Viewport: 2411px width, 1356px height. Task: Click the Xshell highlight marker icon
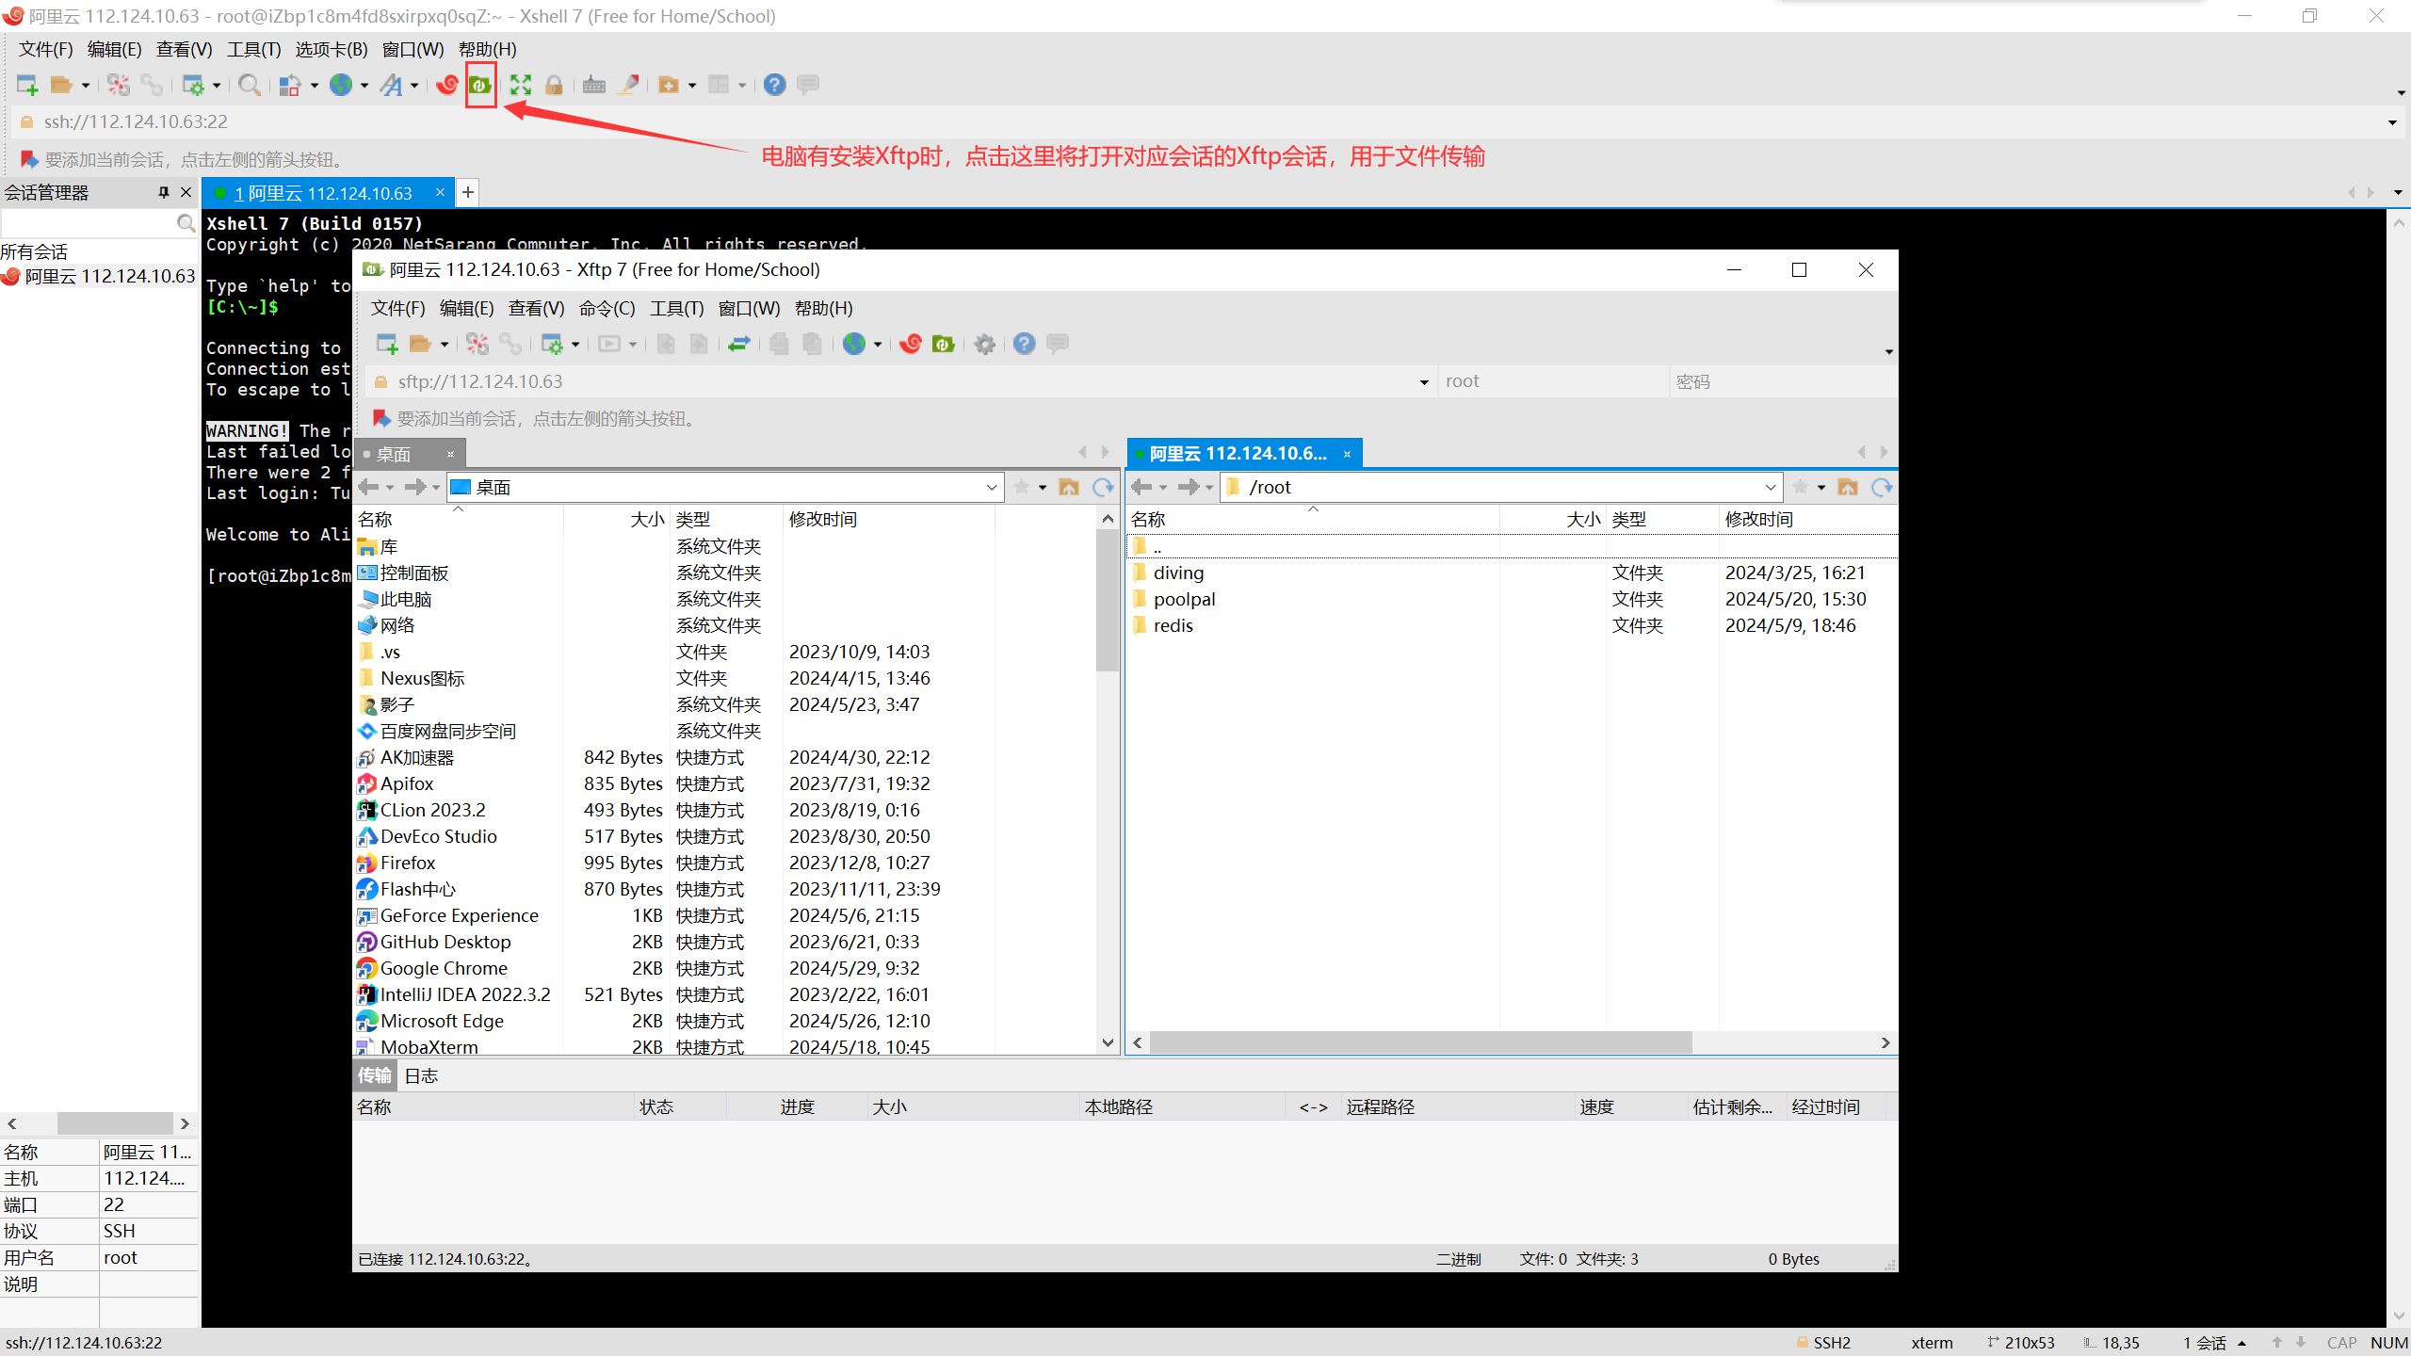click(x=628, y=86)
